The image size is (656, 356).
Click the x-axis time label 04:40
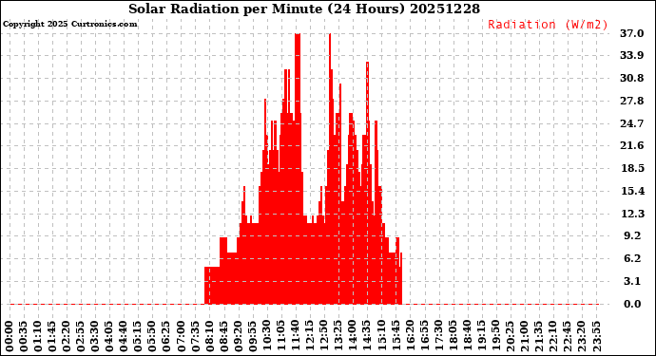pyautogui.click(x=124, y=337)
